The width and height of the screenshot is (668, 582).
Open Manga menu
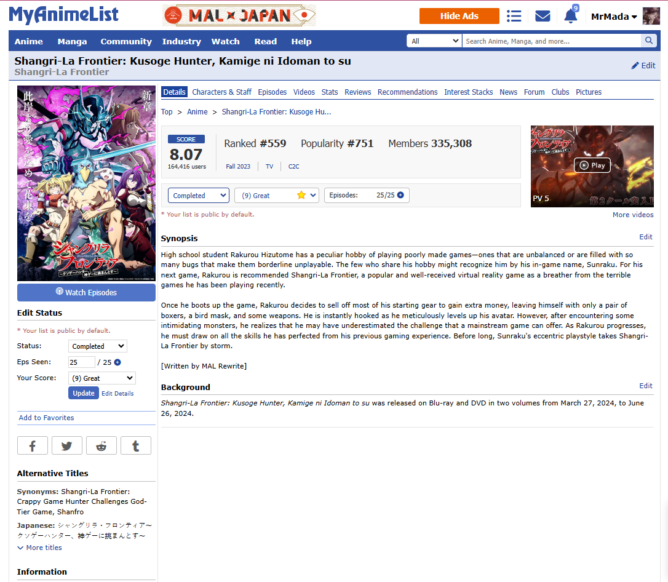(x=72, y=41)
